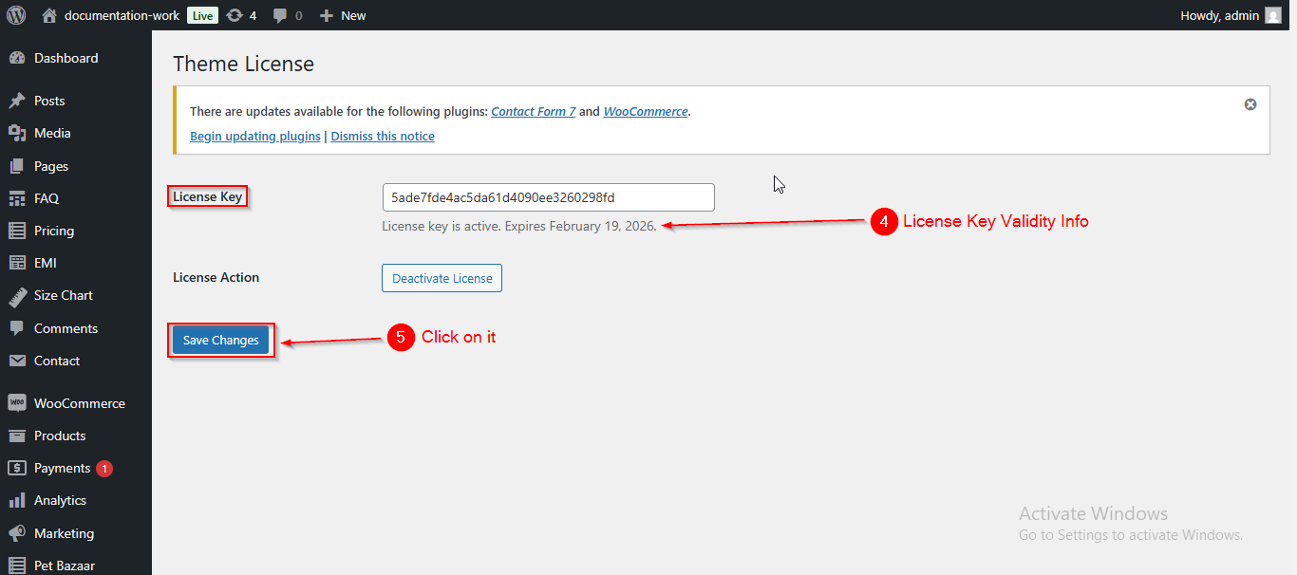Click the Save Changes button
The height and width of the screenshot is (575, 1297).
(221, 340)
